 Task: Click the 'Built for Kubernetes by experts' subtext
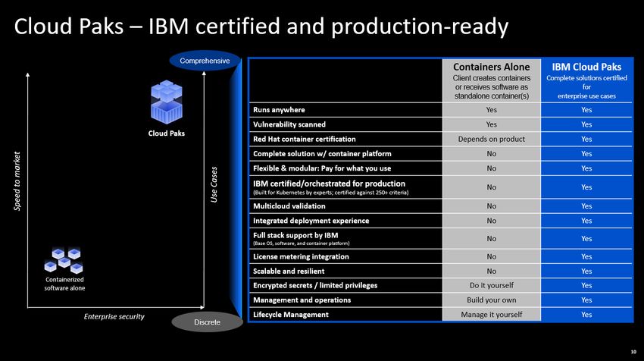pos(330,193)
